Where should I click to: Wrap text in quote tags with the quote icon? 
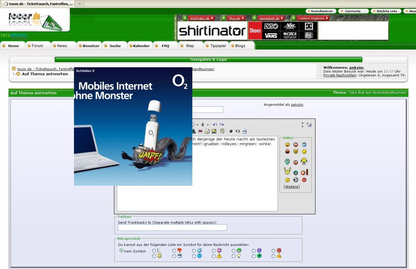222,131
